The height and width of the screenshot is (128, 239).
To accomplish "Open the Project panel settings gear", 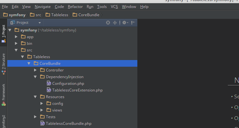I will (x=125, y=23).
